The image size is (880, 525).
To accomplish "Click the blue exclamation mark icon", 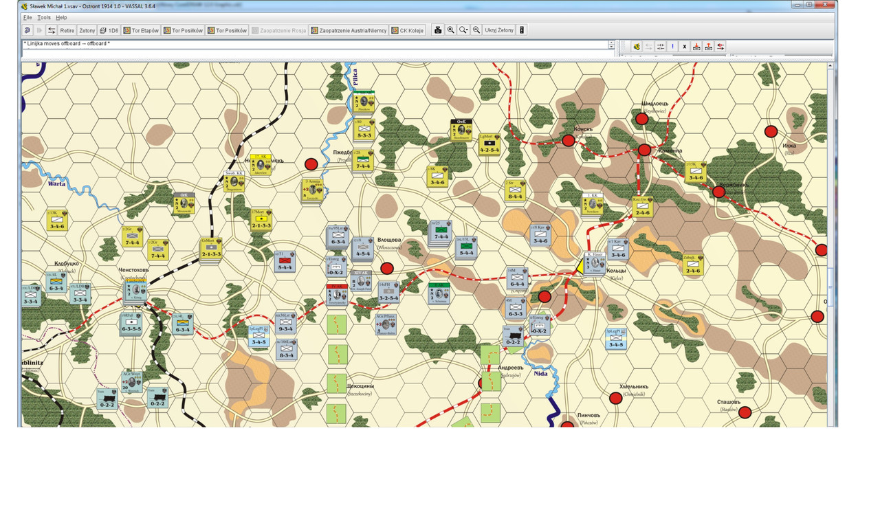I will [x=672, y=47].
